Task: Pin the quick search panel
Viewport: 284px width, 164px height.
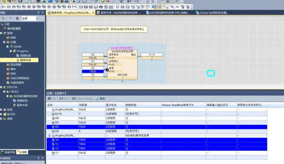Action: tap(38, 158)
